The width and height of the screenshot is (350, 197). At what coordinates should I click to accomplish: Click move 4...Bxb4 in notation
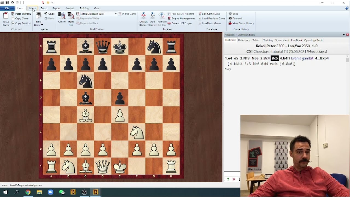pyautogui.click(x=322, y=58)
